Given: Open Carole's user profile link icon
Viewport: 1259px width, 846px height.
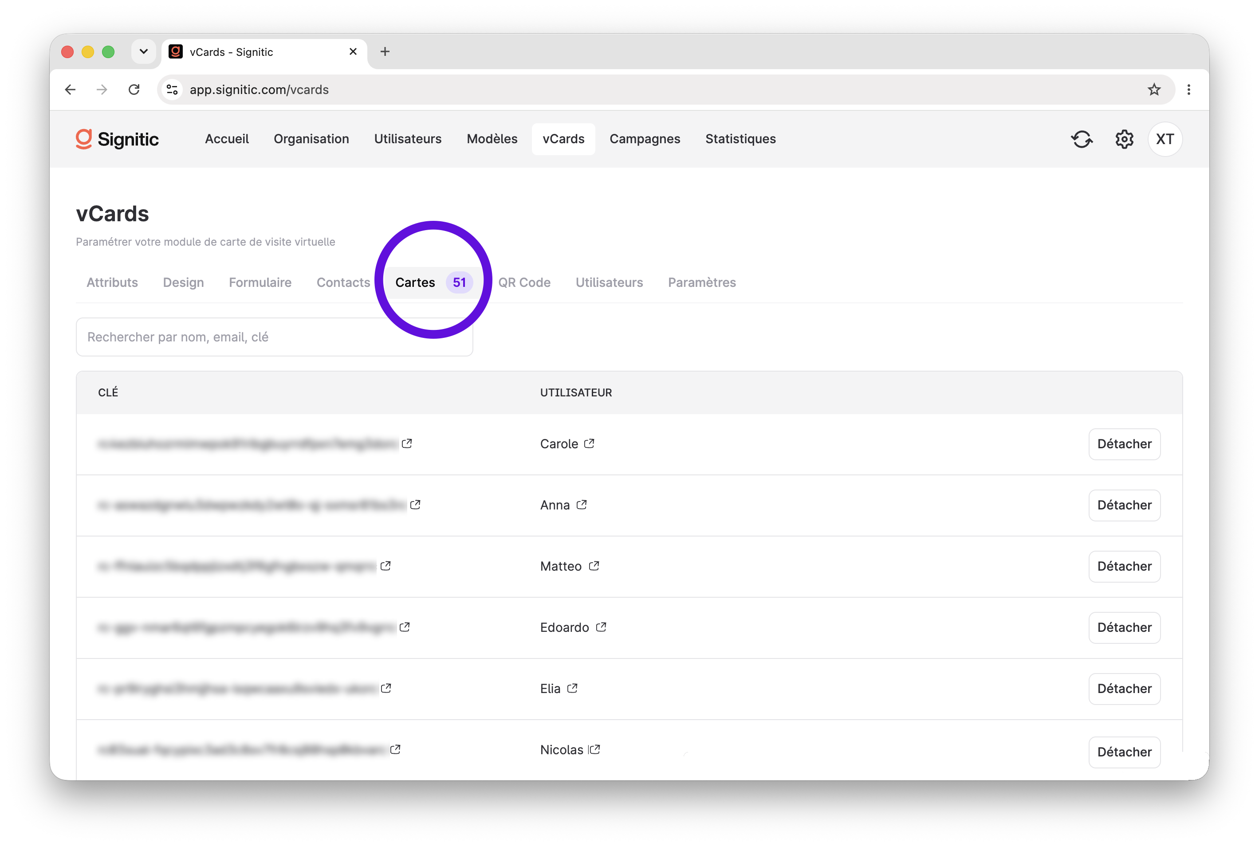Looking at the screenshot, I should [589, 443].
